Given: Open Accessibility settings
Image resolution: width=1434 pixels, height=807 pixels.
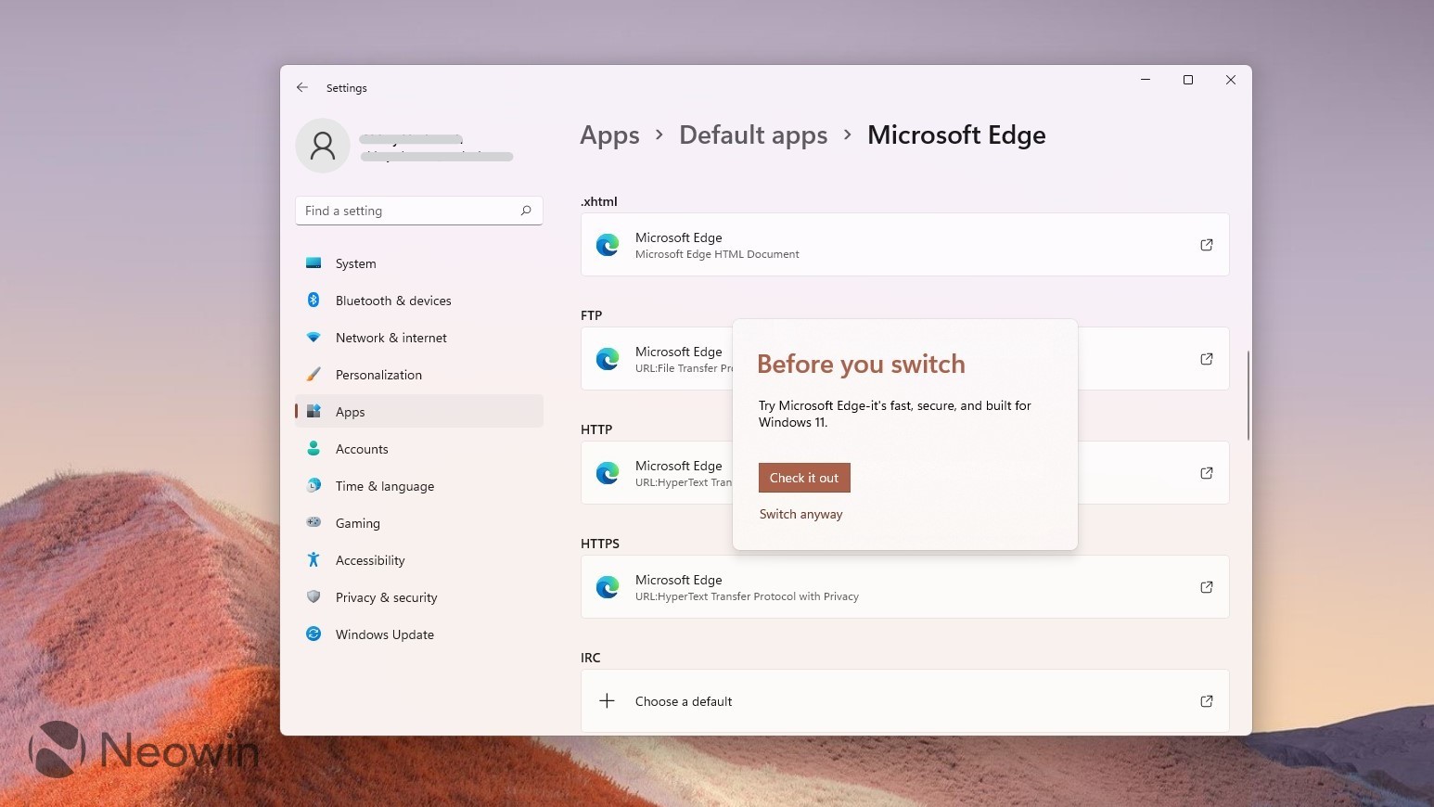Looking at the screenshot, I should click(419, 560).
